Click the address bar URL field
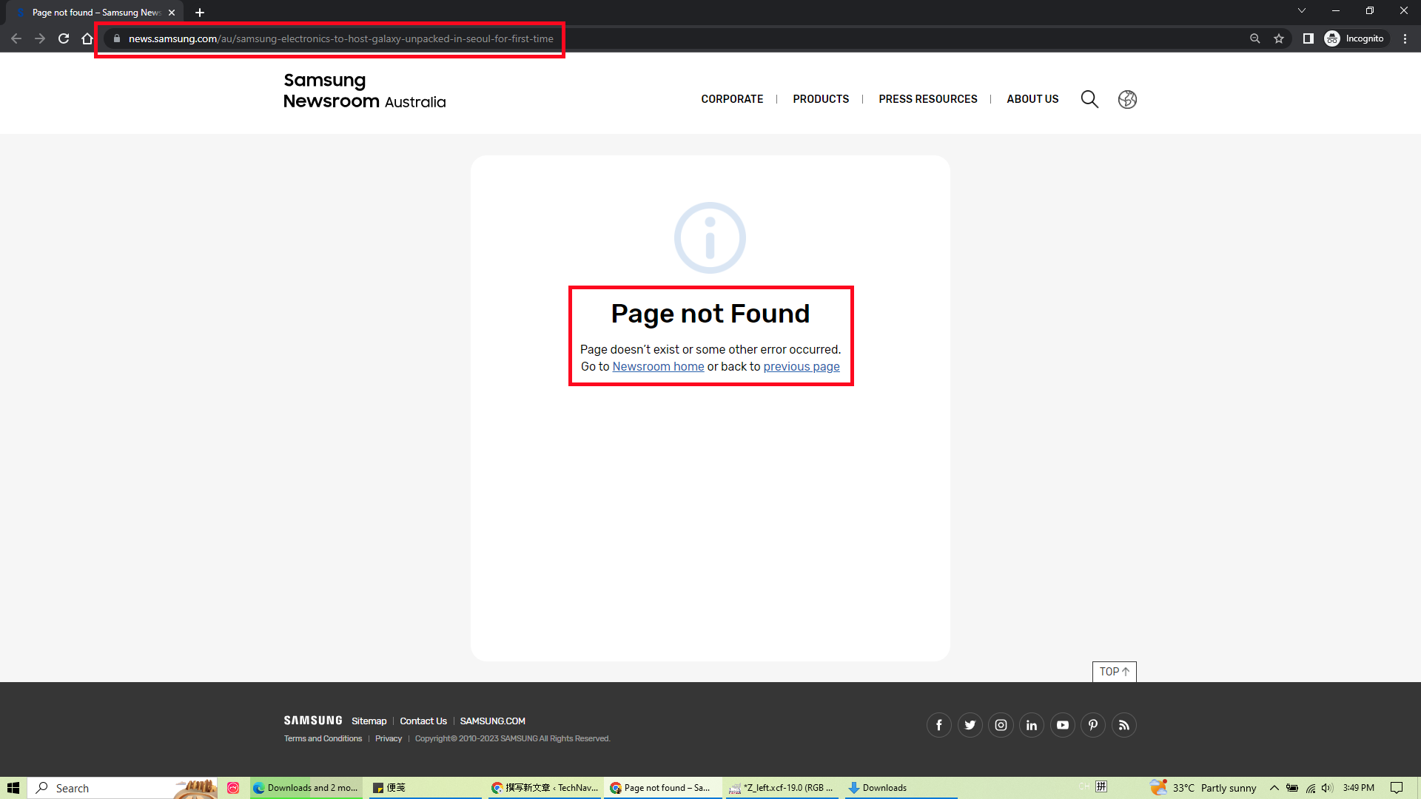The height and width of the screenshot is (799, 1421). pyautogui.click(x=340, y=38)
